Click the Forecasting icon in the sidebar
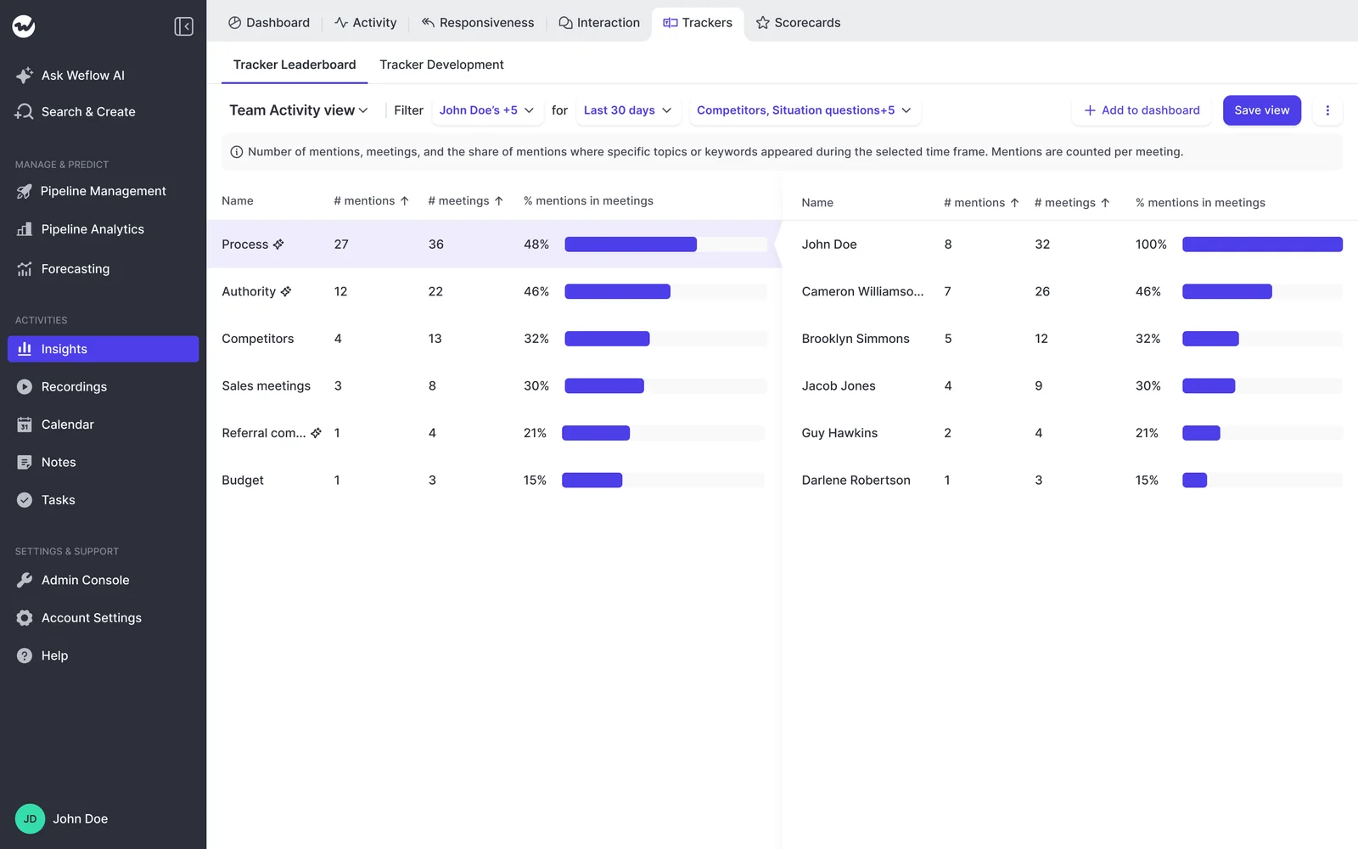1358x849 pixels. [25, 268]
